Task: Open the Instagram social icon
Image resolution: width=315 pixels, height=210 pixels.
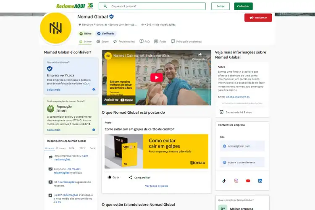Action: (x=236, y=181)
